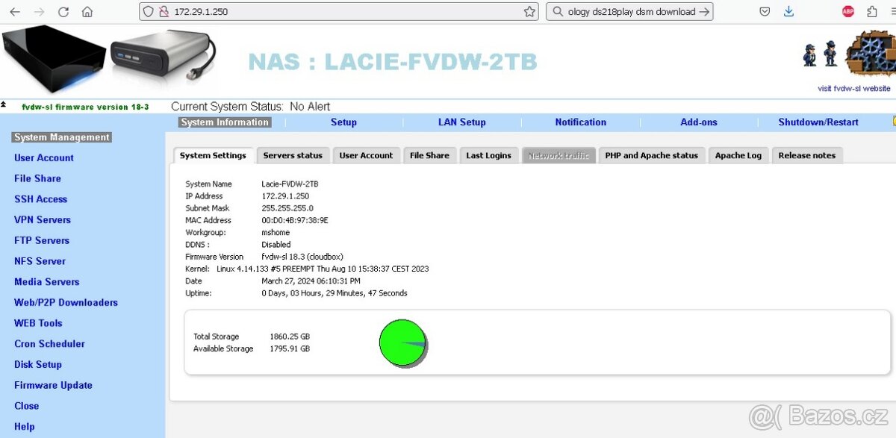The height and width of the screenshot is (438, 896).
Task: Reload the page with the refresh icon
Action: click(63, 11)
